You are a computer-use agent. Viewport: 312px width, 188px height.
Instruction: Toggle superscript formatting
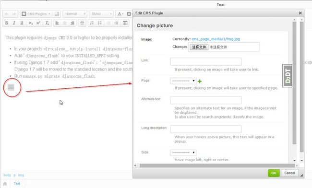38,23
